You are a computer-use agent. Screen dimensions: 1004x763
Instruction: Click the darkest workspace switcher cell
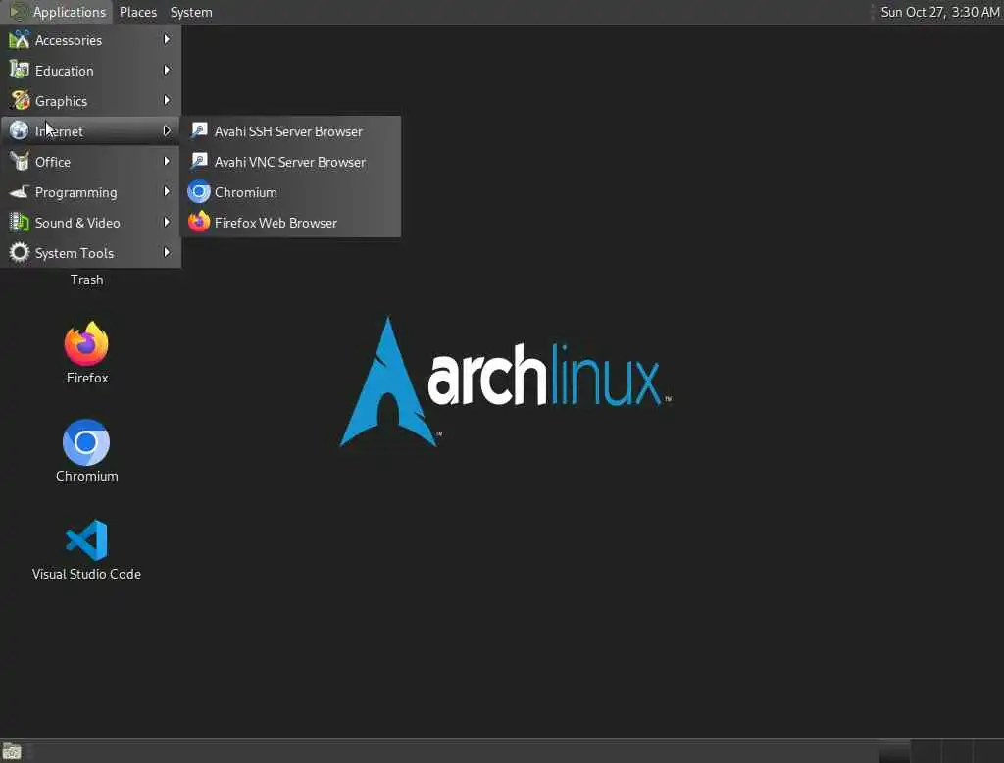(x=894, y=751)
